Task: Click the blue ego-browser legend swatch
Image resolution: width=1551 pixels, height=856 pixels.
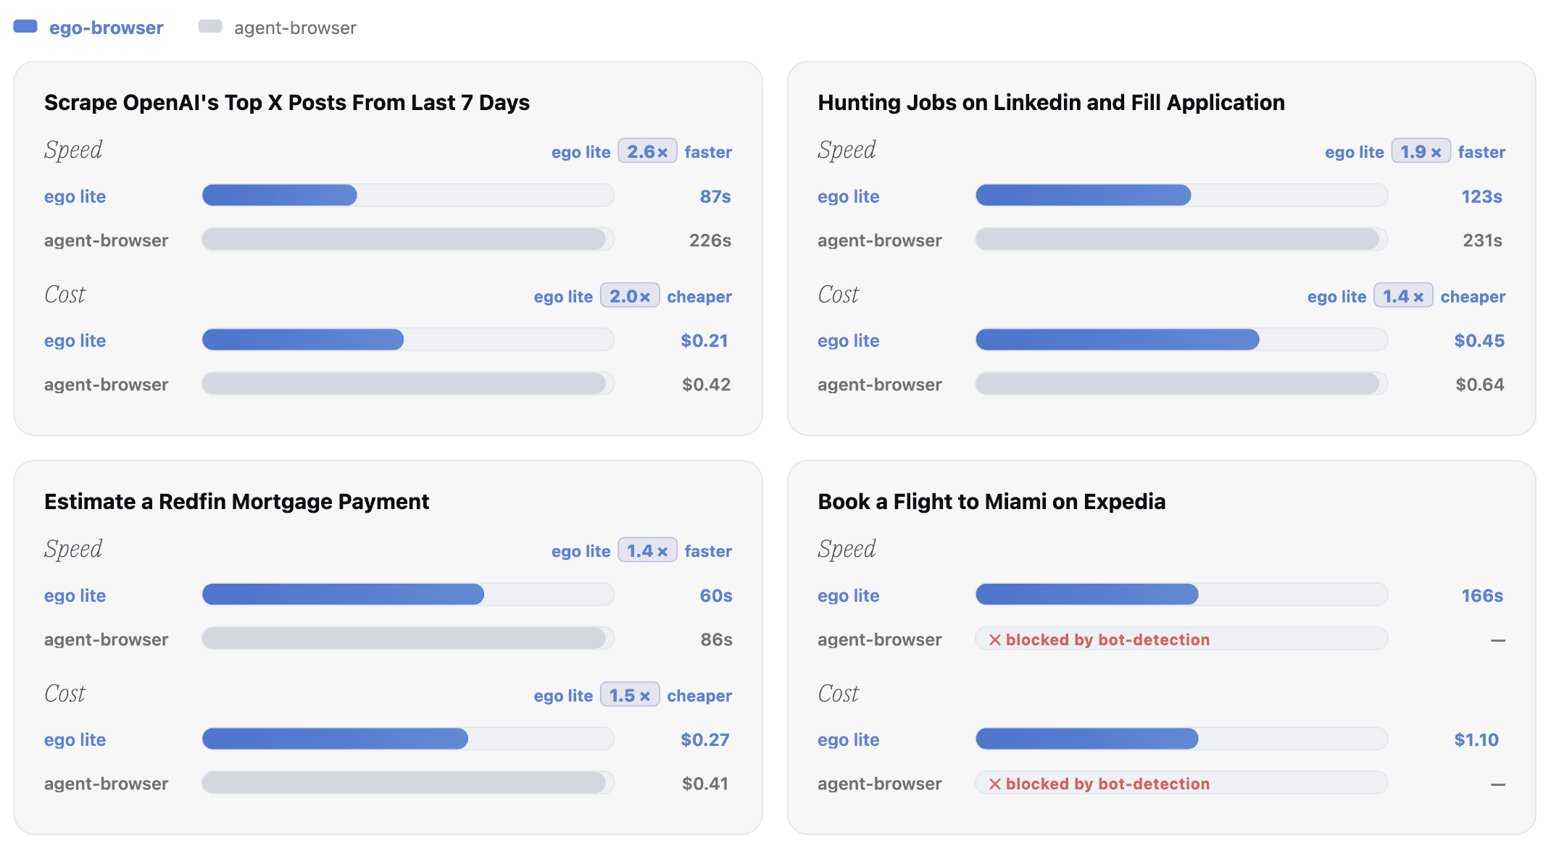Action: [25, 27]
